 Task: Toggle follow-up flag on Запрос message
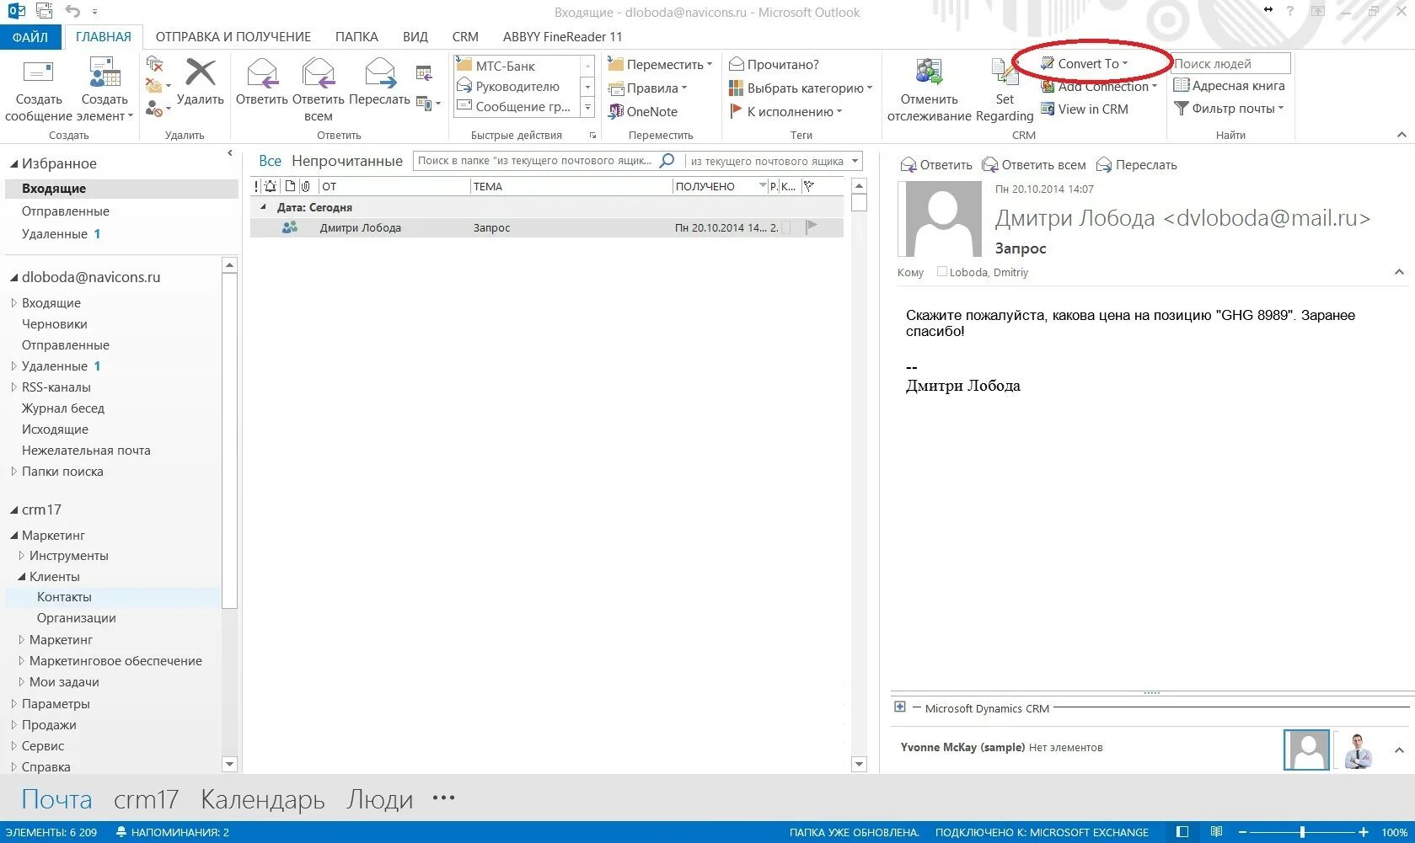(812, 227)
